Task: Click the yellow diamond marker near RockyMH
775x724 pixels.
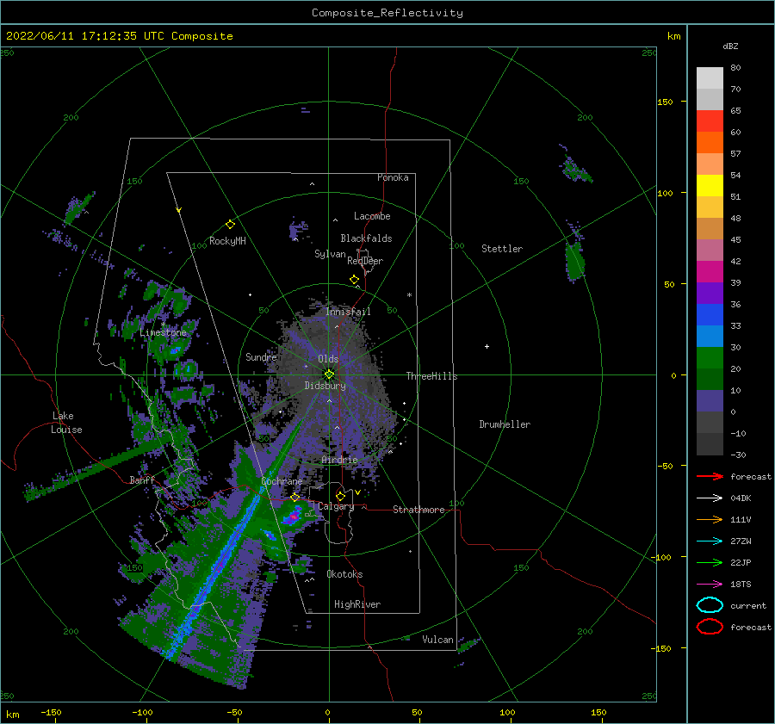Action: click(230, 225)
